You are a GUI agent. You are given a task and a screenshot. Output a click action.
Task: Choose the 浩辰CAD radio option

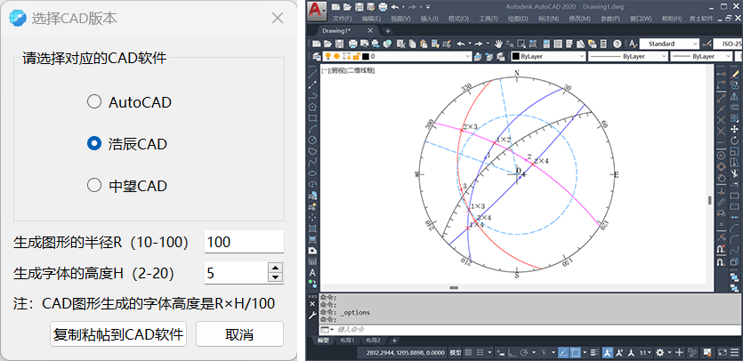[94, 144]
